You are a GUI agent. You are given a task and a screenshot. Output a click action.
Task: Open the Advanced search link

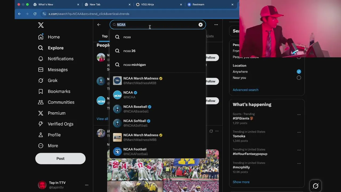pos(245,90)
